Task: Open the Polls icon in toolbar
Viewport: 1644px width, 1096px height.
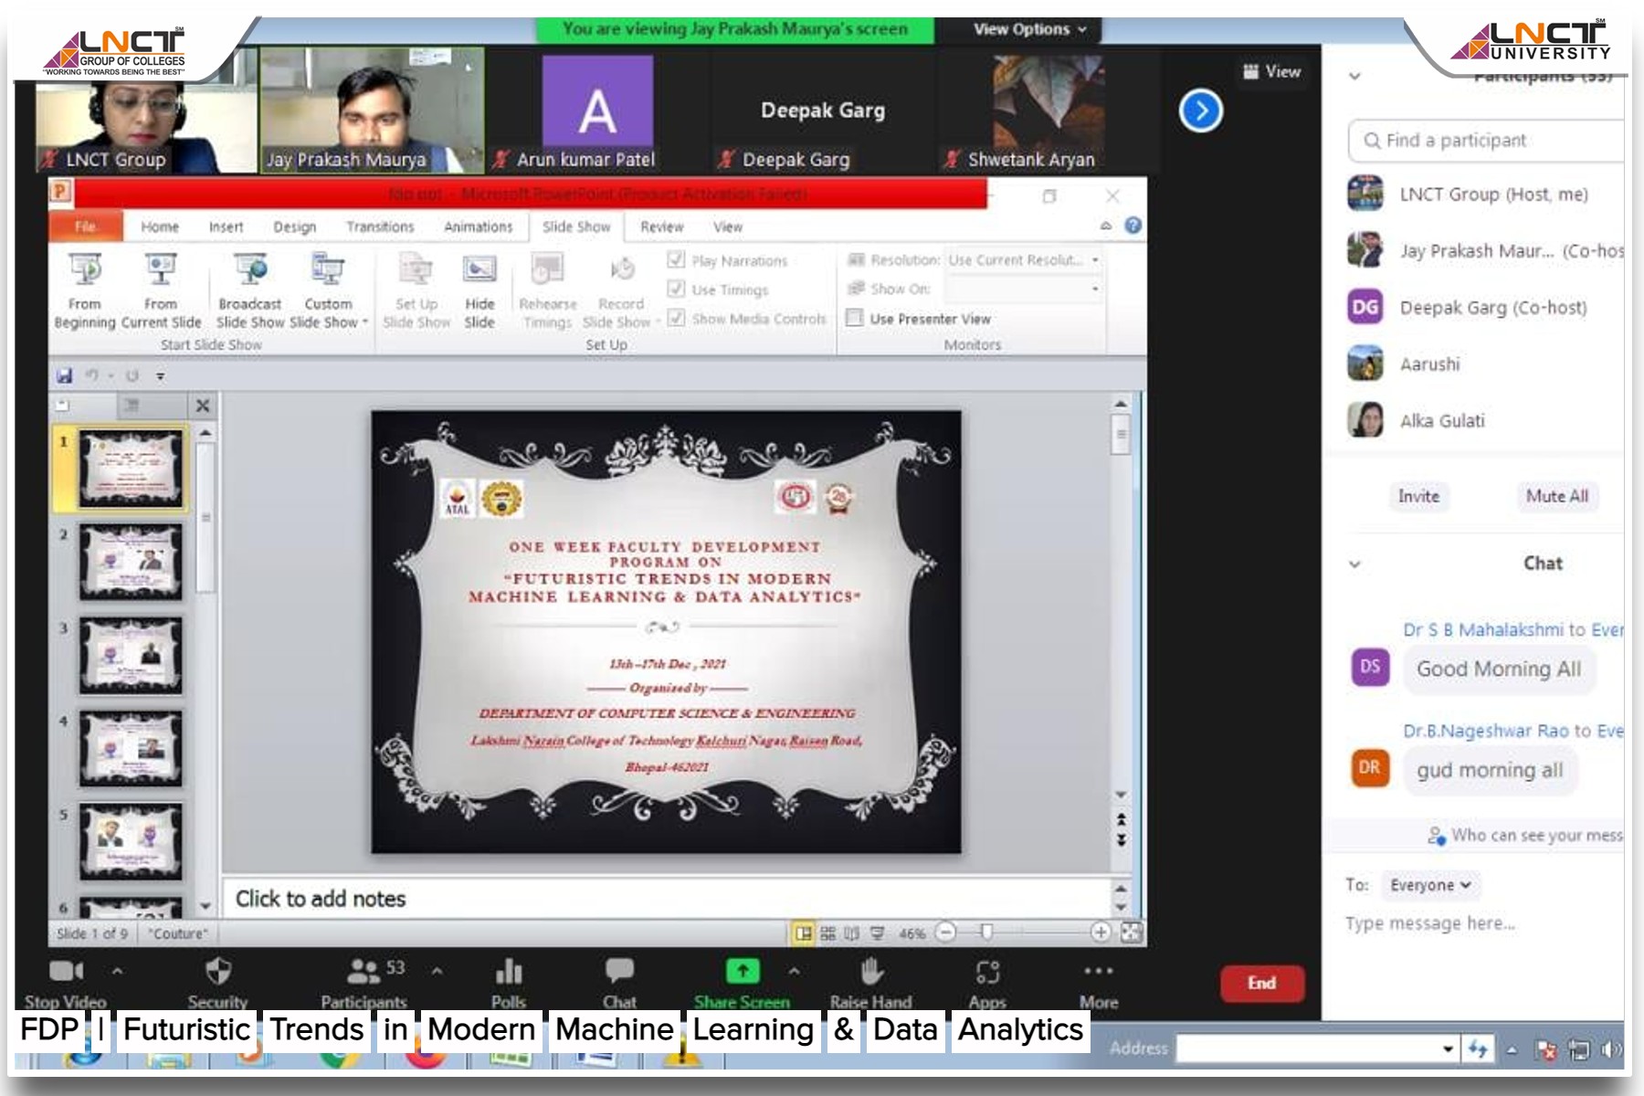Action: coord(509,971)
